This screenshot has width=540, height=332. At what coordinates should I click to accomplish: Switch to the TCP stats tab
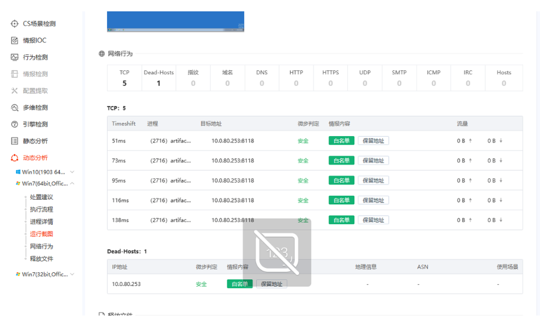[x=124, y=78]
